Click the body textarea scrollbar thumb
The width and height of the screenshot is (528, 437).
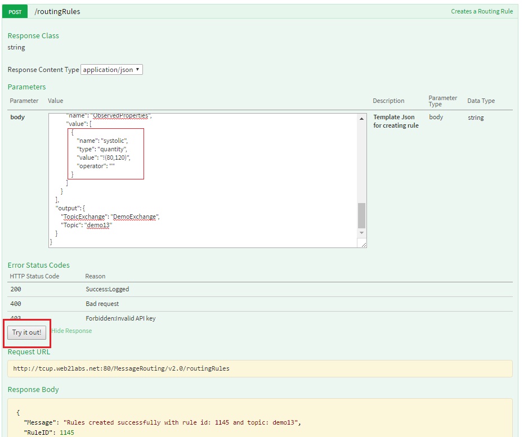(361, 215)
